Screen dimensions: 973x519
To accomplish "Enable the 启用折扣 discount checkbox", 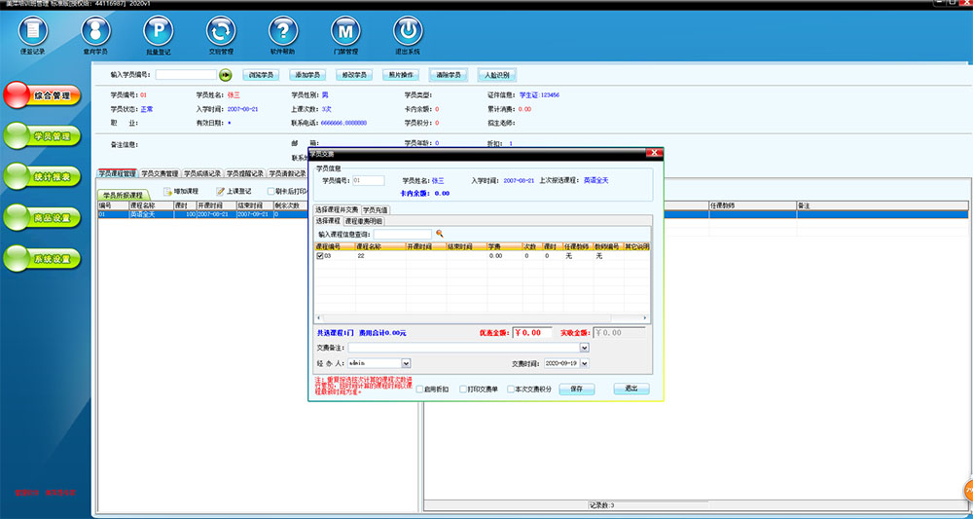I will 420,389.
